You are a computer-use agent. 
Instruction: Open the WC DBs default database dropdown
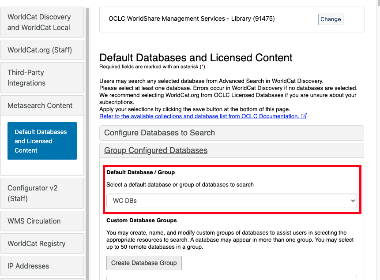(x=232, y=201)
